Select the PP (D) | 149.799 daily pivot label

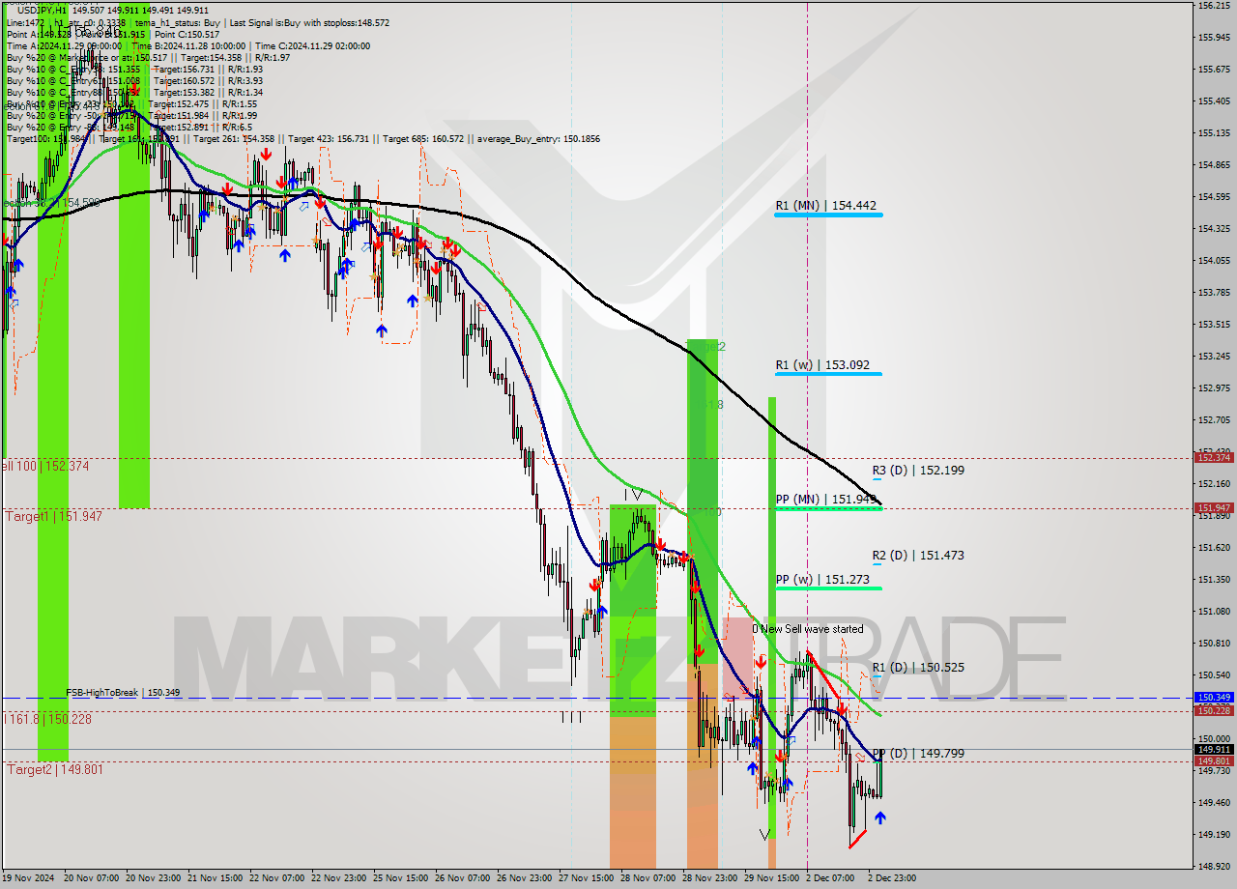click(918, 754)
